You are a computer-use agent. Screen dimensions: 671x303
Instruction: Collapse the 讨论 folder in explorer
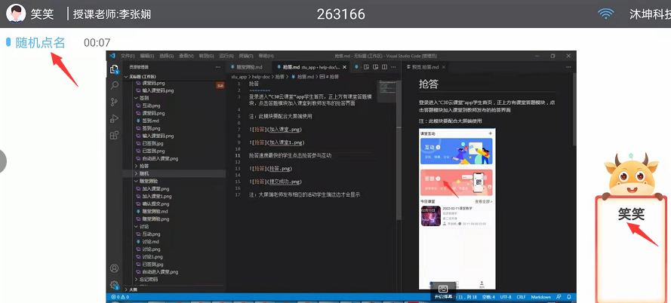point(143,226)
